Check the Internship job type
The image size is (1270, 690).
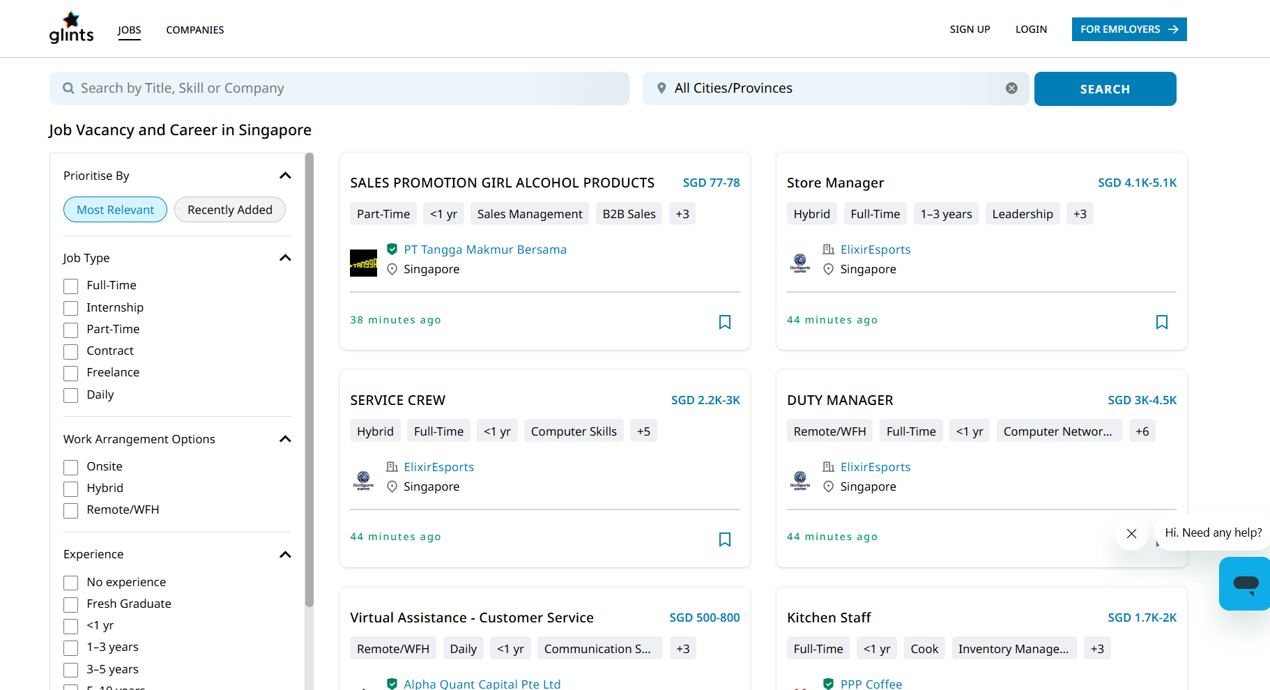click(x=70, y=308)
